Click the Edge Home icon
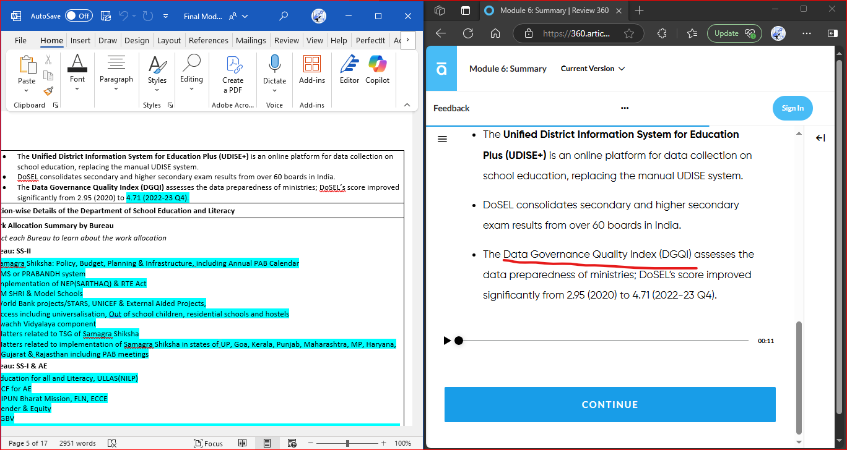 pyautogui.click(x=495, y=33)
